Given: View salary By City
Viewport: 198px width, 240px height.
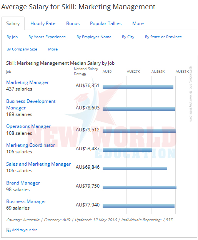Looking at the screenshot, I should click(x=128, y=37).
